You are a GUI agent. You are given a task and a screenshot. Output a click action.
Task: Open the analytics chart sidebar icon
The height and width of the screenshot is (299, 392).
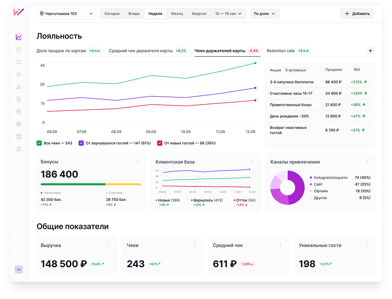pos(19,37)
